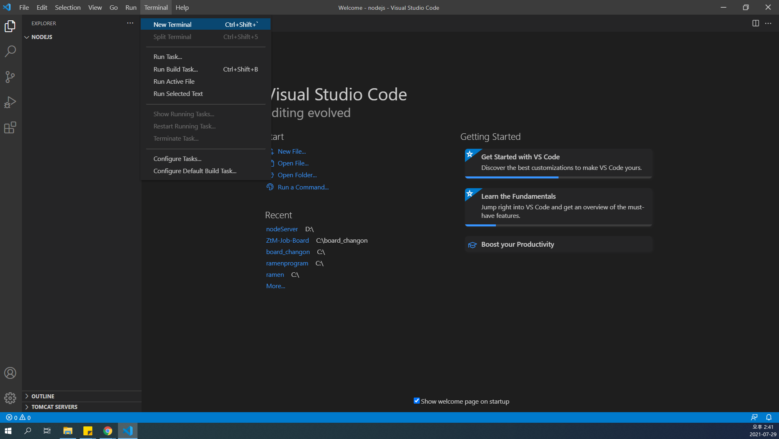This screenshot has height=439, width=779.
Task: Open the Help menu
Action: click(182, 7)
